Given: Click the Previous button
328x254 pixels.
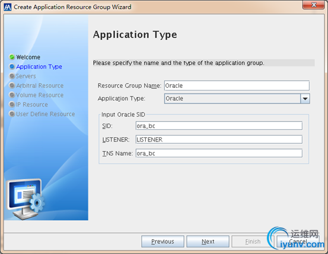Looking at the screenshot, I should [163, 242].
